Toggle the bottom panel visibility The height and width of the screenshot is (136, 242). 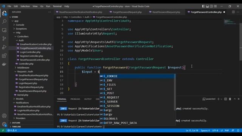[x=208, y=6]
